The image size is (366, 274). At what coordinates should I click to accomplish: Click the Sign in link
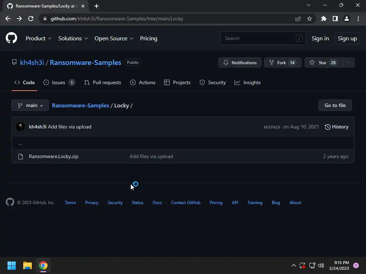[x=320, y=39]
